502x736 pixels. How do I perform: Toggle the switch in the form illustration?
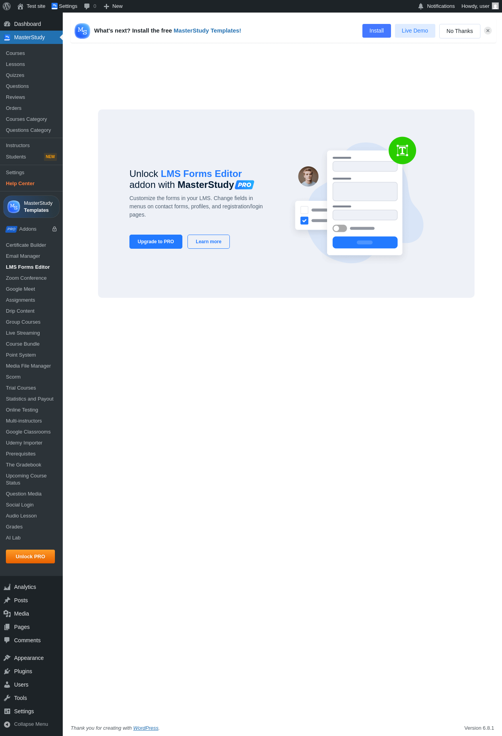pyautogui.click(x=340, y=228)
